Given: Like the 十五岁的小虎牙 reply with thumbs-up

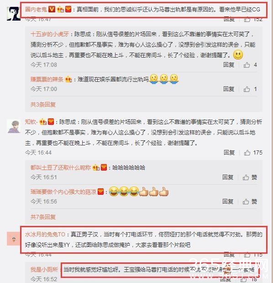Looking at the screenshot, I should [x=247, y=65].
